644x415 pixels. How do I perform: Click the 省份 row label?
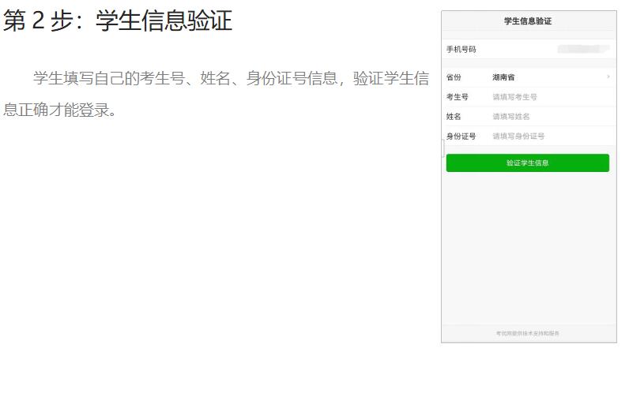(454, 77)
